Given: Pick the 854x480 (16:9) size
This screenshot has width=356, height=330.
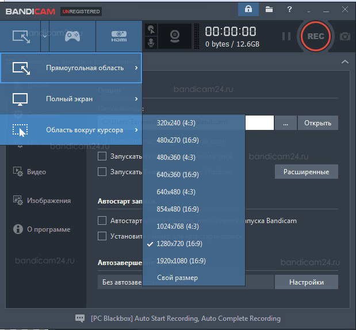Looking at the screenshot, I should click(x=194, y=209).
